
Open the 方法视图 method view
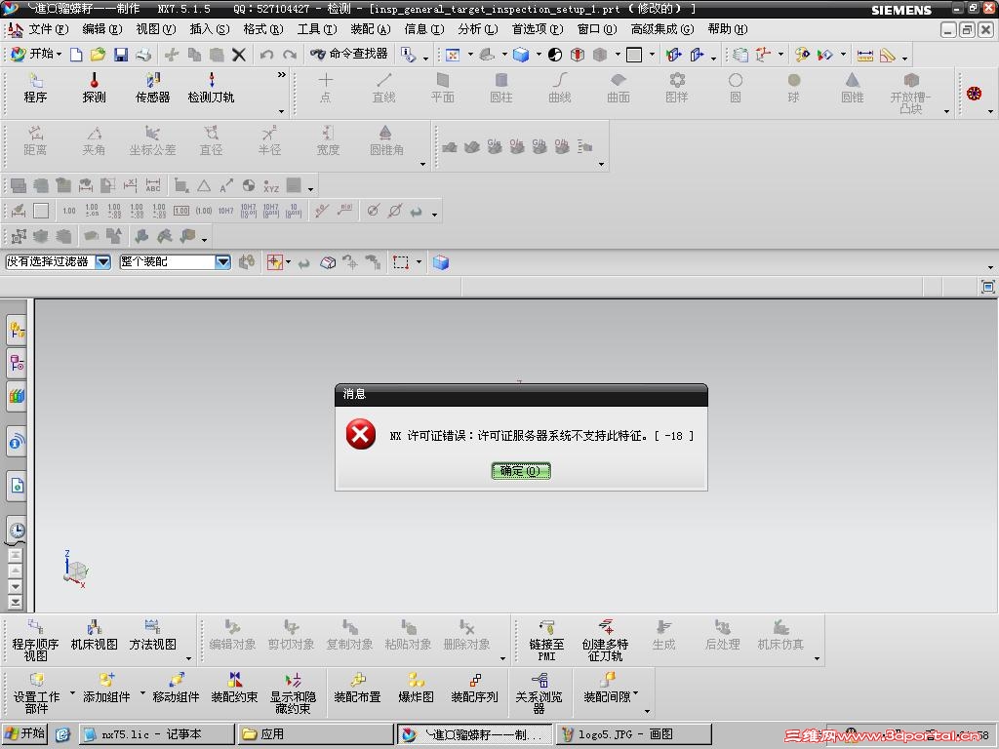click(153, 636)
